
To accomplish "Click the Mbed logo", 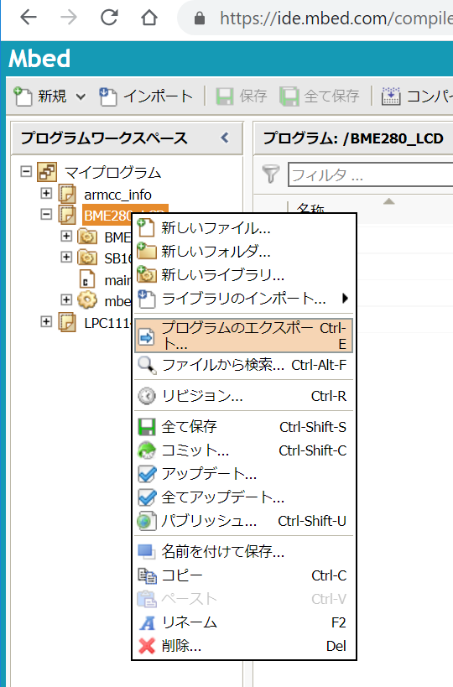I will 39,58.
